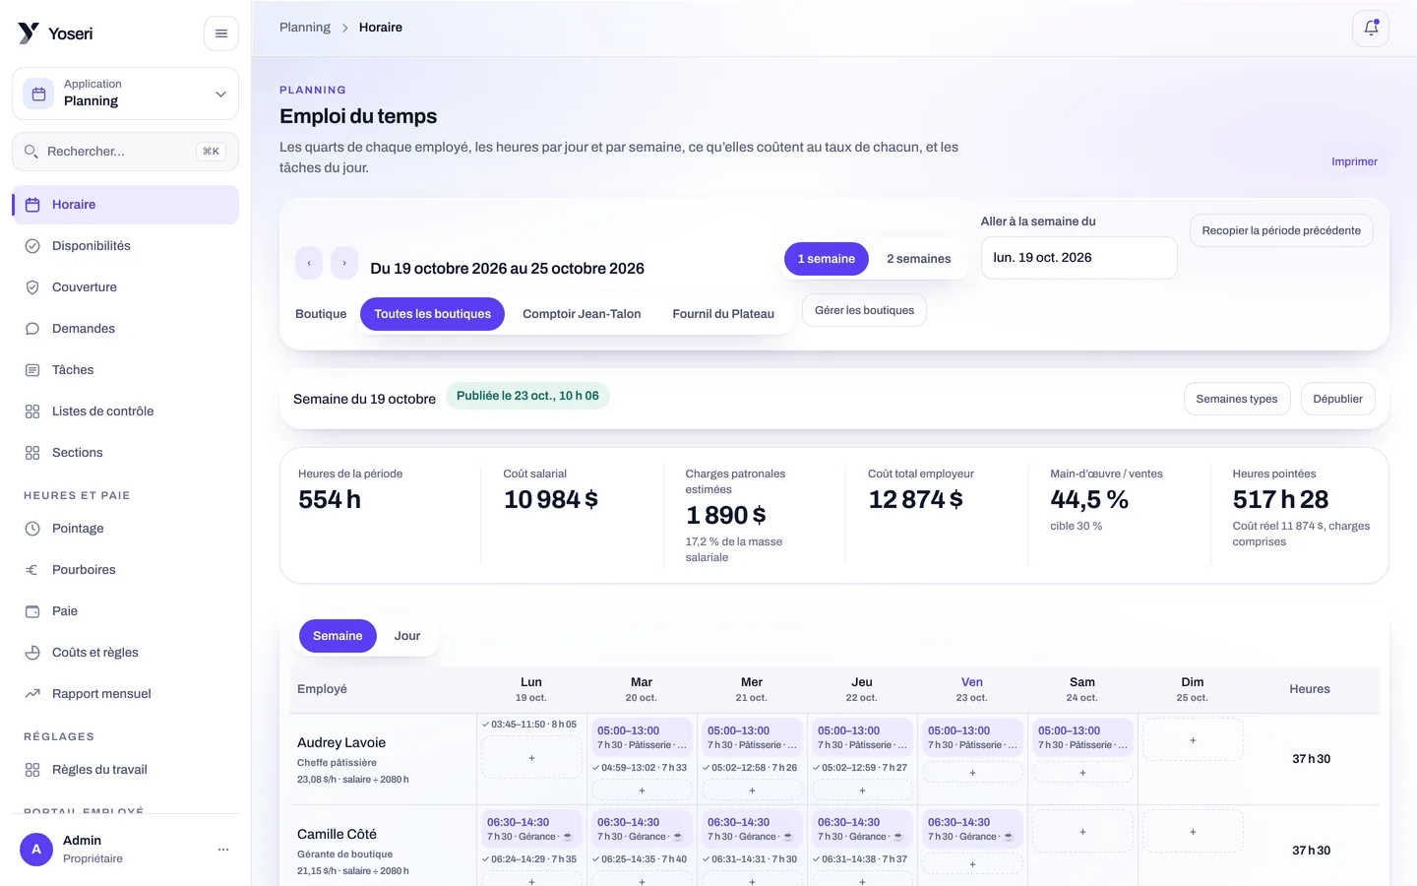Select Fournil du Plateau tab
The image size is (1417, 886).
(723, 314)
